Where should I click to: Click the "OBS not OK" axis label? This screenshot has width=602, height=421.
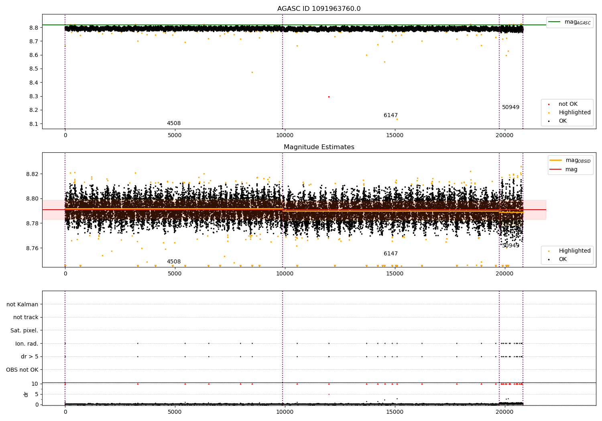click(x=22, y=370)
